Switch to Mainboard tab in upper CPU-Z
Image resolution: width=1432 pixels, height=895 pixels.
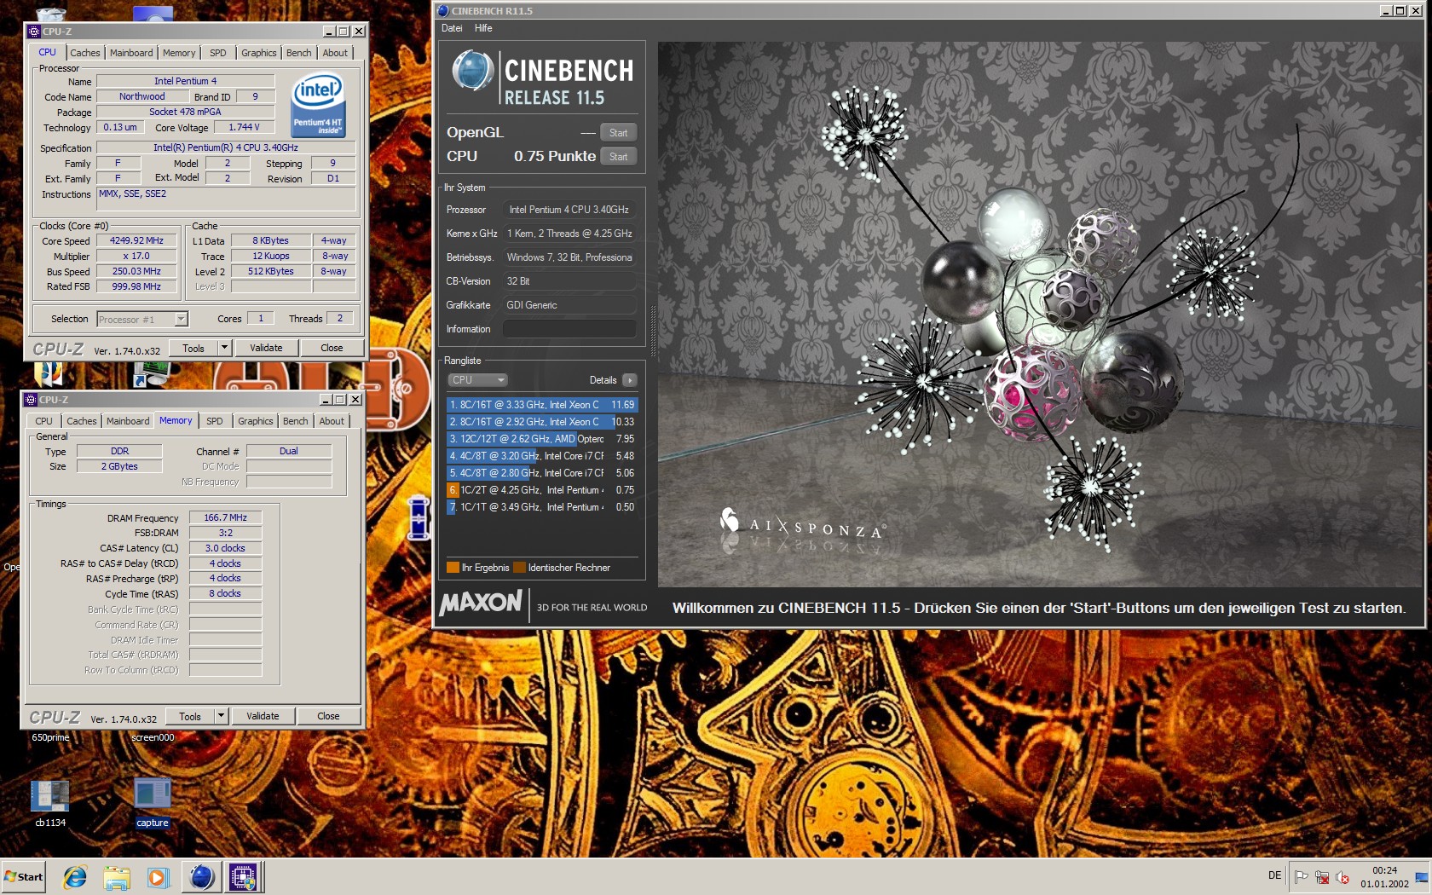click(x=131, y=53)
